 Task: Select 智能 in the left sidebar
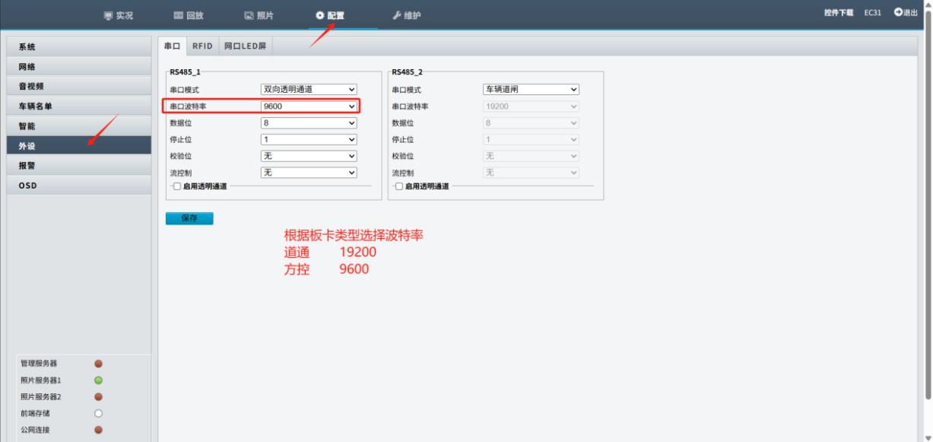(79, 126)
